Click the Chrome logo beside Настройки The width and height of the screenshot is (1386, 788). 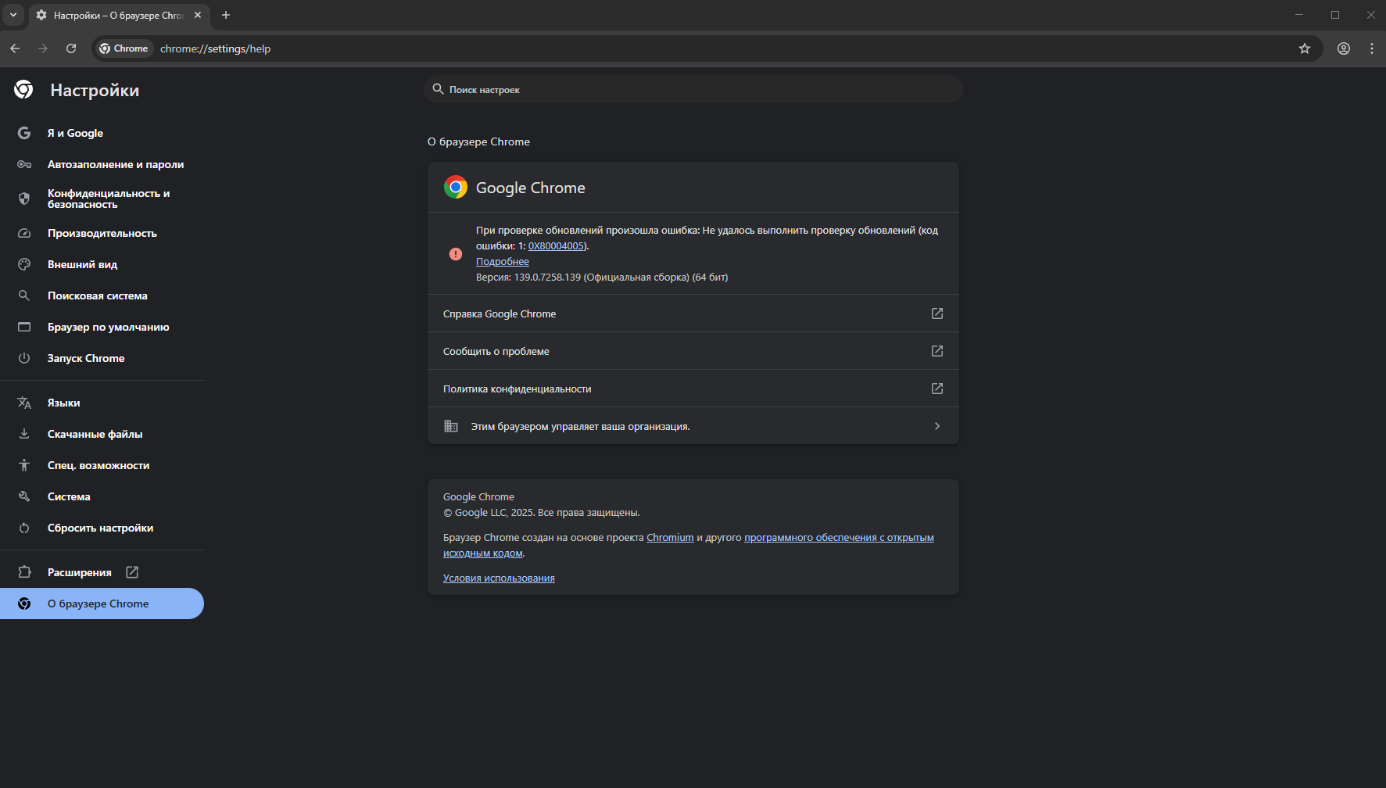23,90
